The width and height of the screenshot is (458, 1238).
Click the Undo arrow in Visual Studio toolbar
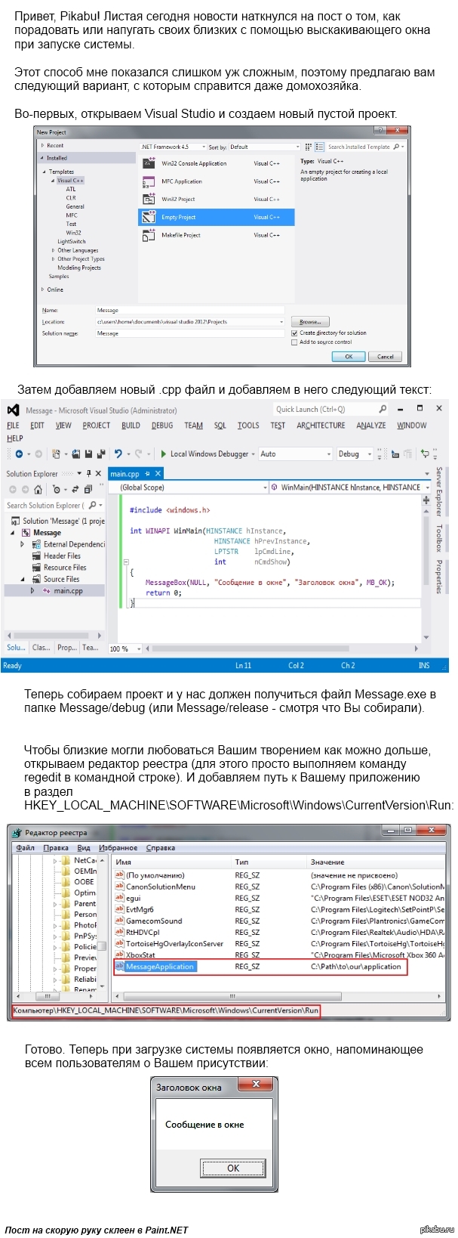click(x=118, y=454)
